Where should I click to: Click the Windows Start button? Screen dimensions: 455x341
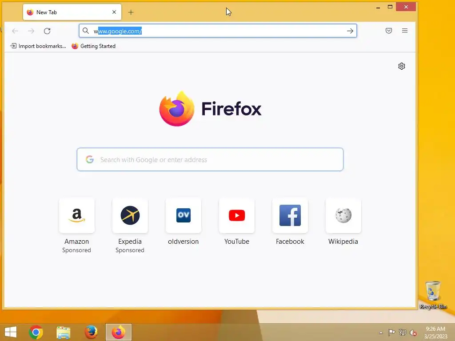coord(11,332)
